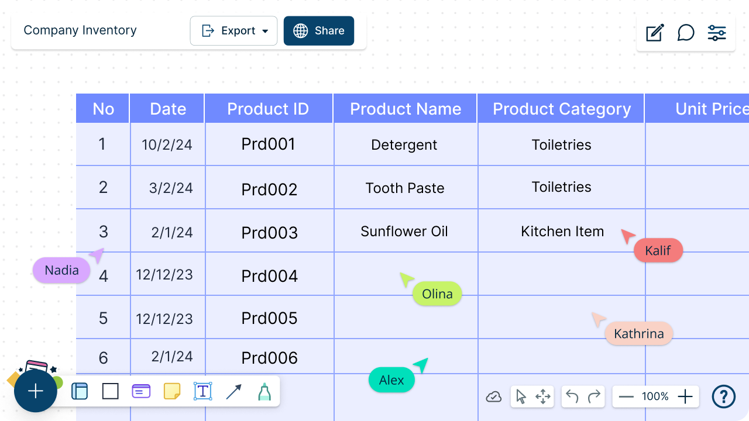Click the Kathrina collaborator label

(x=638, y=334)
